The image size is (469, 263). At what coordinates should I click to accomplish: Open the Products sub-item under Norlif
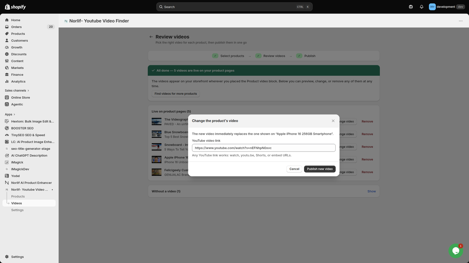click(x=18, y=196)
